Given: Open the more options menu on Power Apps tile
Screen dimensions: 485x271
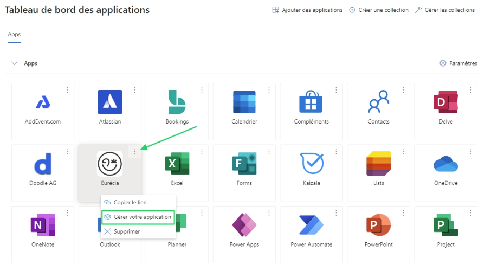Looking at the screenshot, I should pyautogui.click(x=269, y=213).
